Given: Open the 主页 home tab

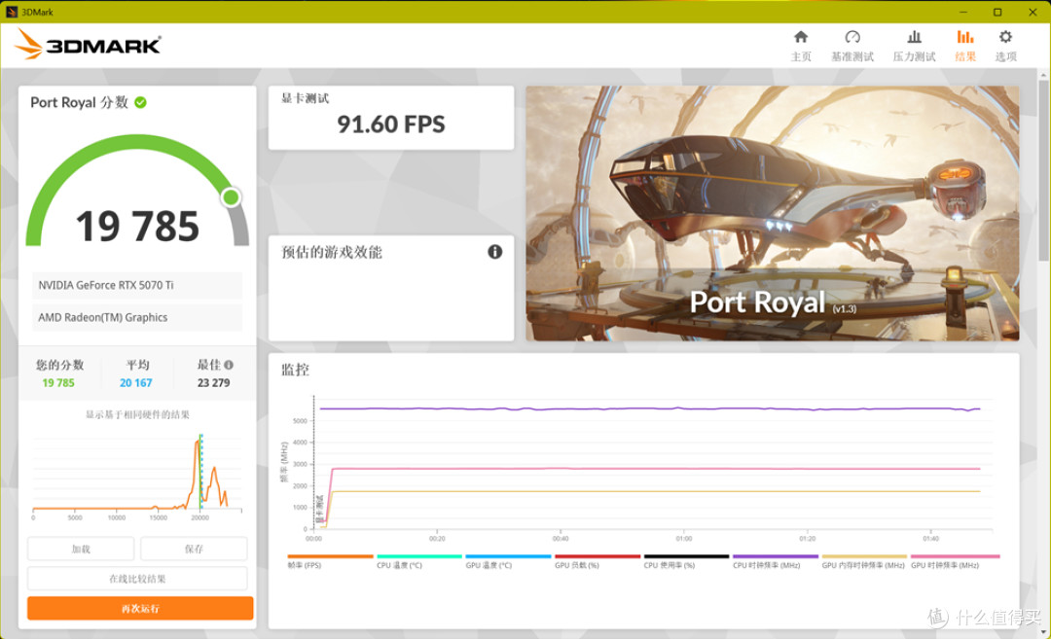Looking at the screenshot, I should pyautogui.click(x=801, y=47).
